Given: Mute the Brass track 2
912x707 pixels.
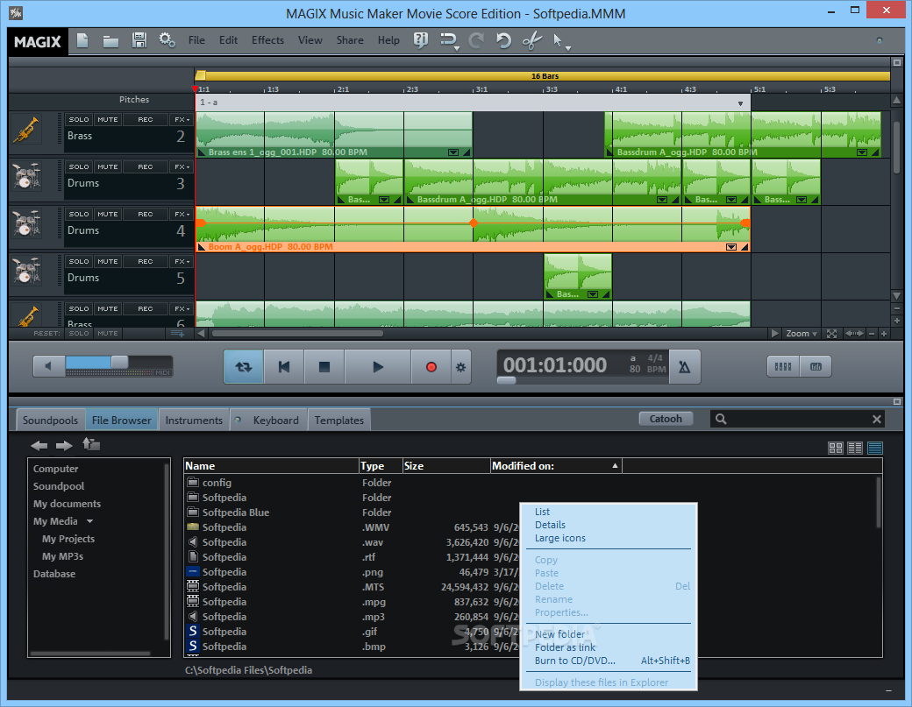Looking at the screenshot, I should click(x=108, y=120).
